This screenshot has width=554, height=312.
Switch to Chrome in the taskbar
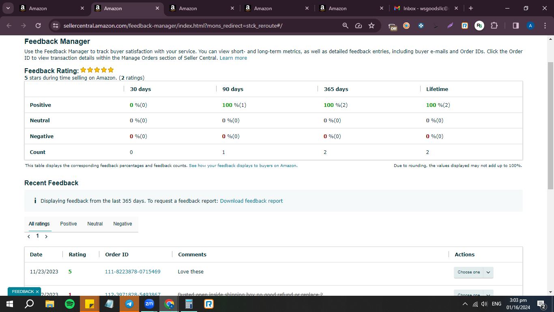coord(169,304)
